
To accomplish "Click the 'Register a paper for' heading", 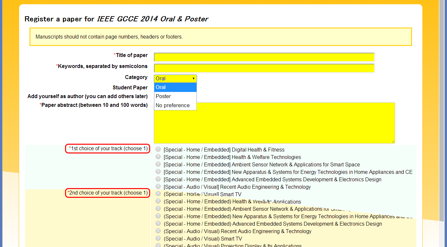I will (x=116, y=19).
